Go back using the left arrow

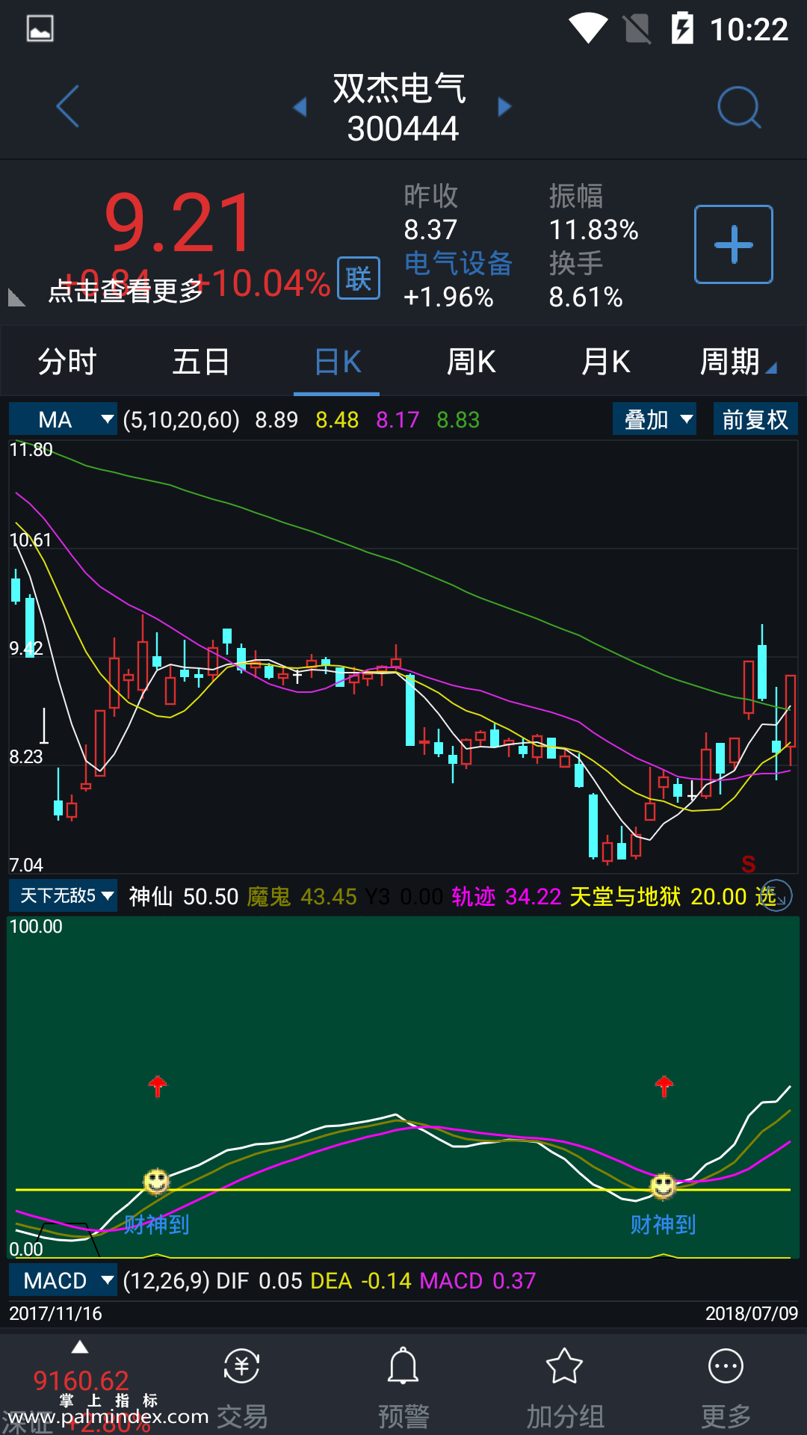[67, 107]
